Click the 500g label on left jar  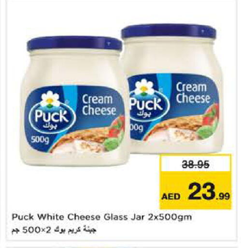click(x=40, y=141)
